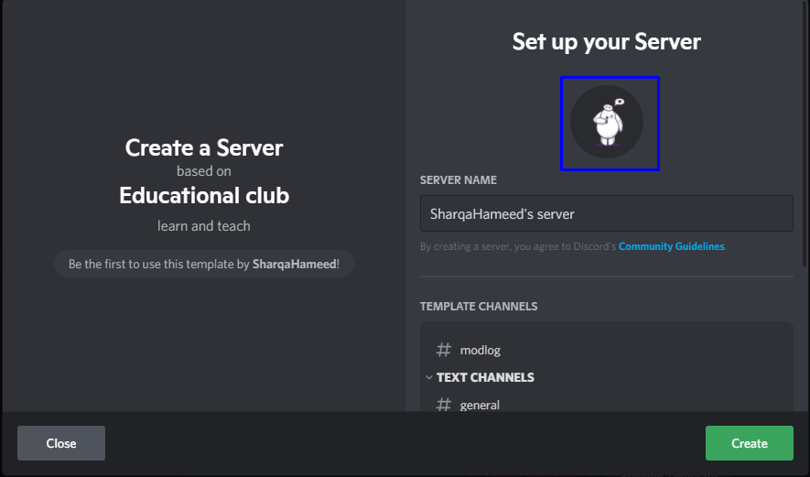This screenshot has width=810, height=477.
Task: Select the hash icon beside modlog
Action: coord(443,350)
